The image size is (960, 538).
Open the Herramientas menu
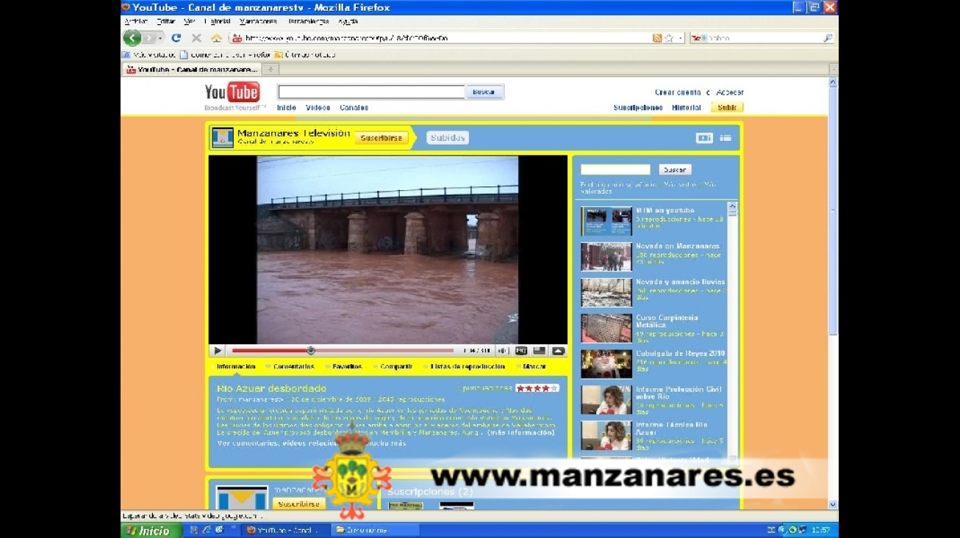coord(308,21)
